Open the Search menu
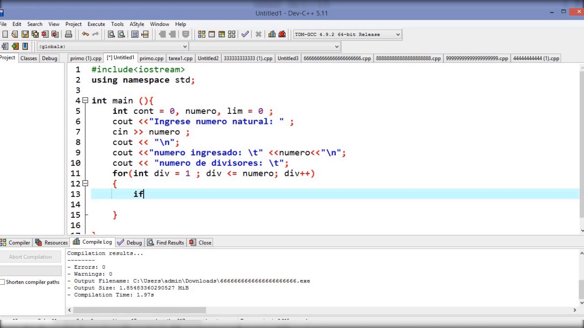Screen dimensions: 584x328 35,24
